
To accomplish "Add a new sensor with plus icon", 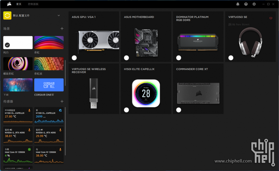I will [62, 101].
